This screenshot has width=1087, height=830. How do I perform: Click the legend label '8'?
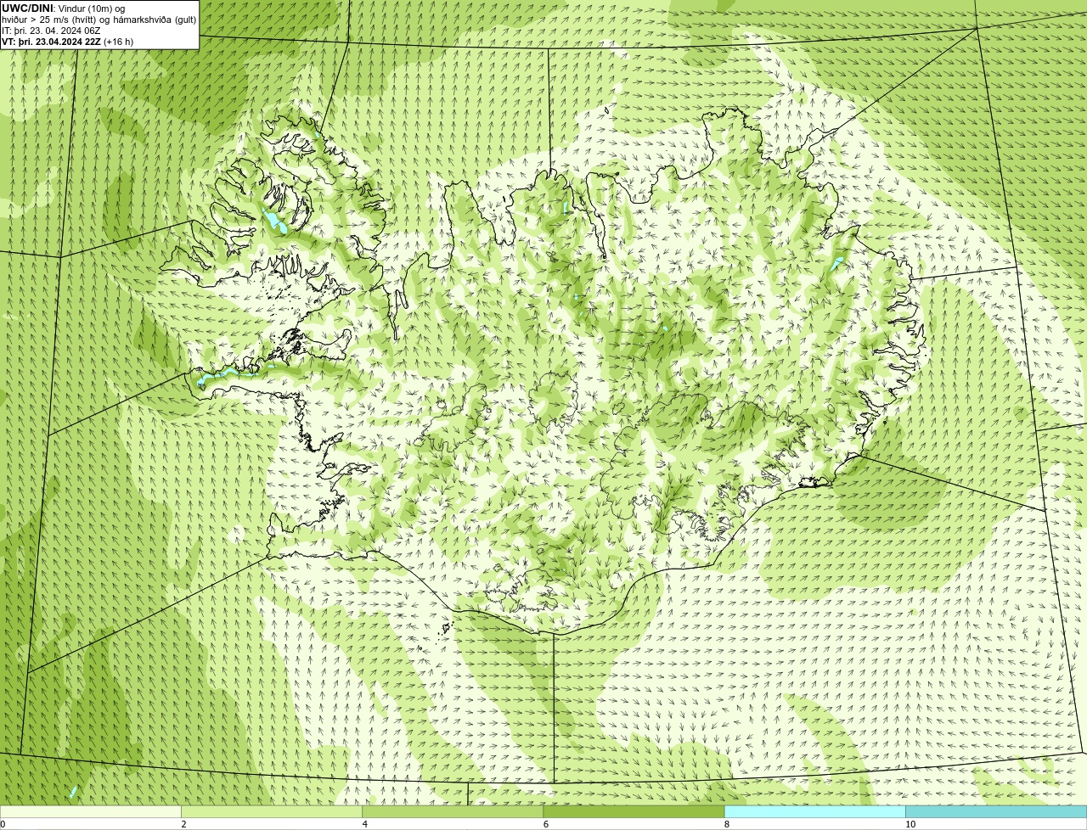[726, 824]
